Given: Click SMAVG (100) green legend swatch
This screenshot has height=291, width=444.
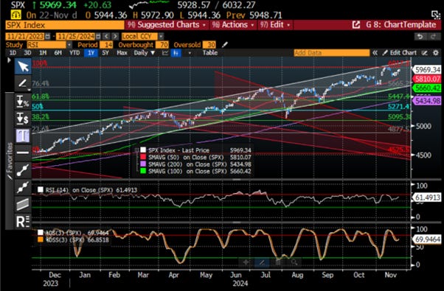Looking at the screenshot, I should [x=143, y=171].
